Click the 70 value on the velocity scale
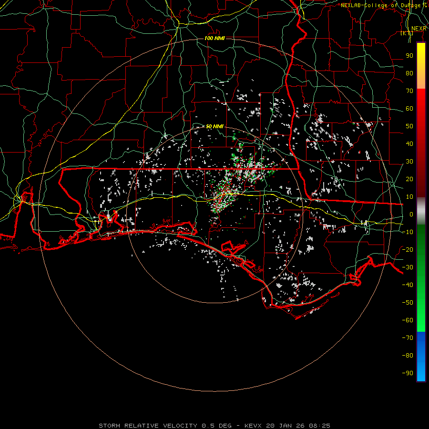The image size is (429, 429). point(409,91)
